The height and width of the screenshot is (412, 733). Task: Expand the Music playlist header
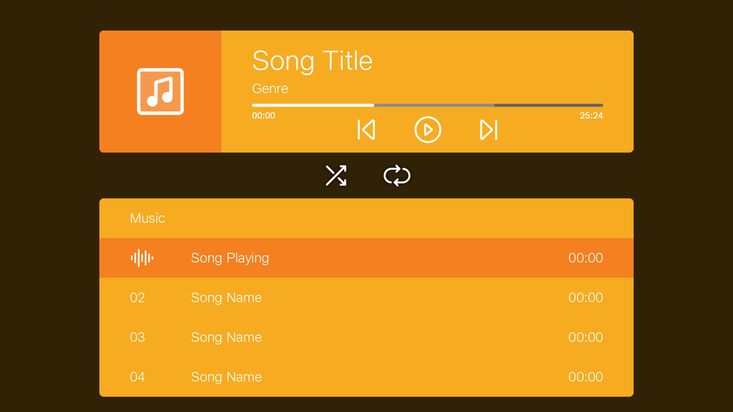click(148, 218)
